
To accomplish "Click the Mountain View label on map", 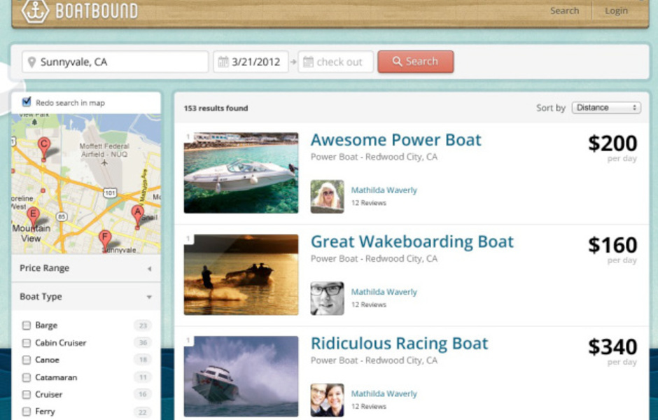I will click(x=31, y=233).
